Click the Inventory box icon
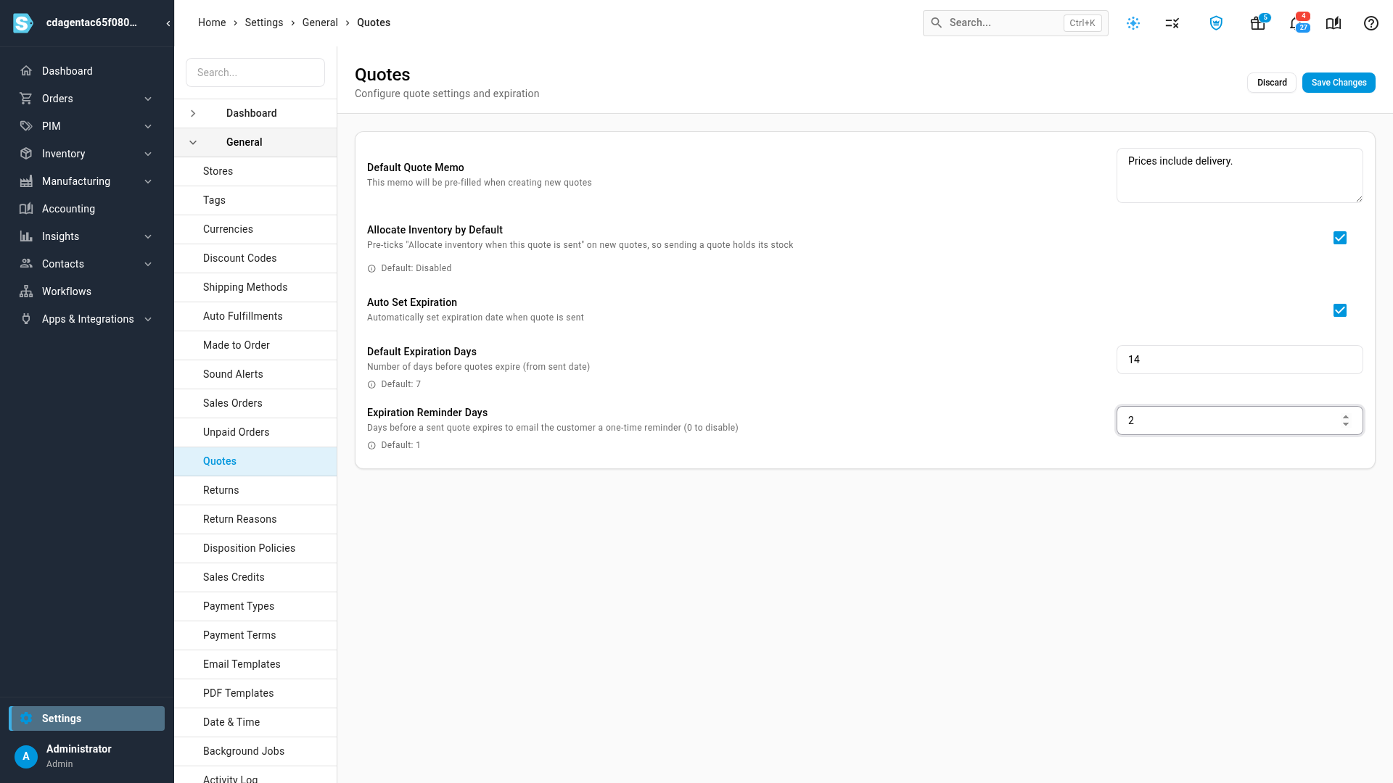 [26, 154]
